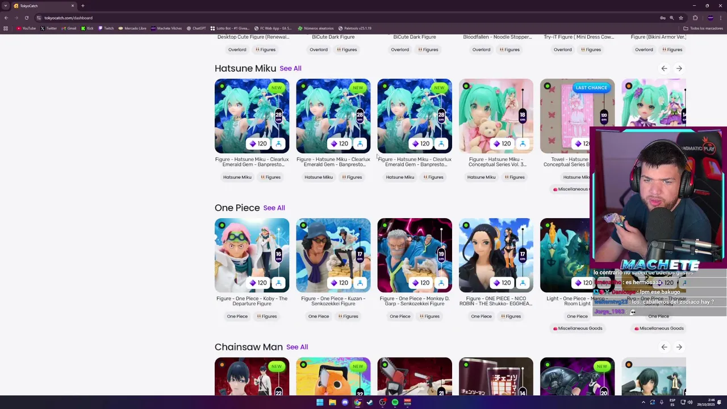This screenshot has height=409, width=727.
Task: Go to previous Chainsaw Man carousel items
Action: 664,347
